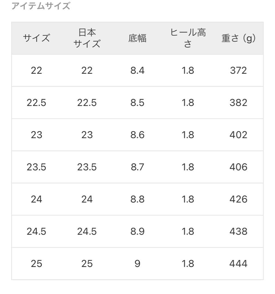Select the sole width cell showing 9
The image size is (275, 294).
pos(137,264)
